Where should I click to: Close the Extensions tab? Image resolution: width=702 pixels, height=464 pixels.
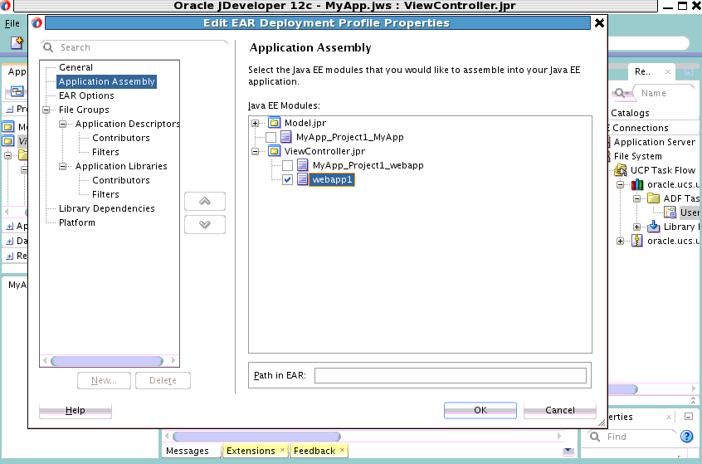click(x=282, y=450)
